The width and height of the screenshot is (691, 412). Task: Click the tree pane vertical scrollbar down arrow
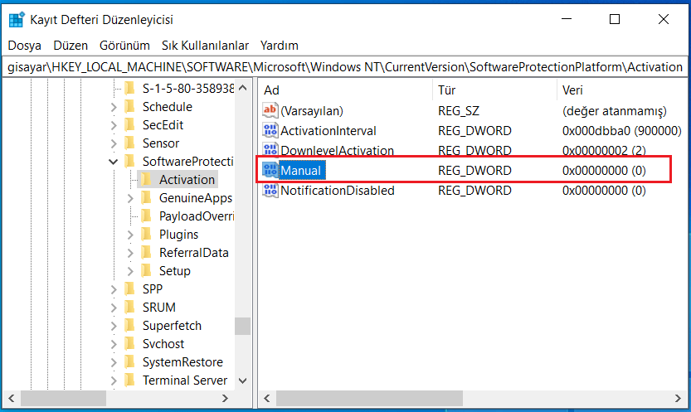click(242, 380)
